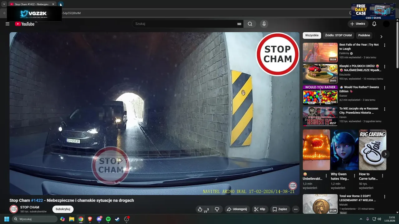Open options for To NIE zaczęło się video
The image size is (399, 224).
[384, 109]
